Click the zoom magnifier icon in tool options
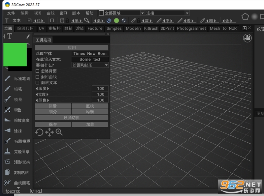The width and height of the screenshot is (264, 196). (x=59, y=132)
